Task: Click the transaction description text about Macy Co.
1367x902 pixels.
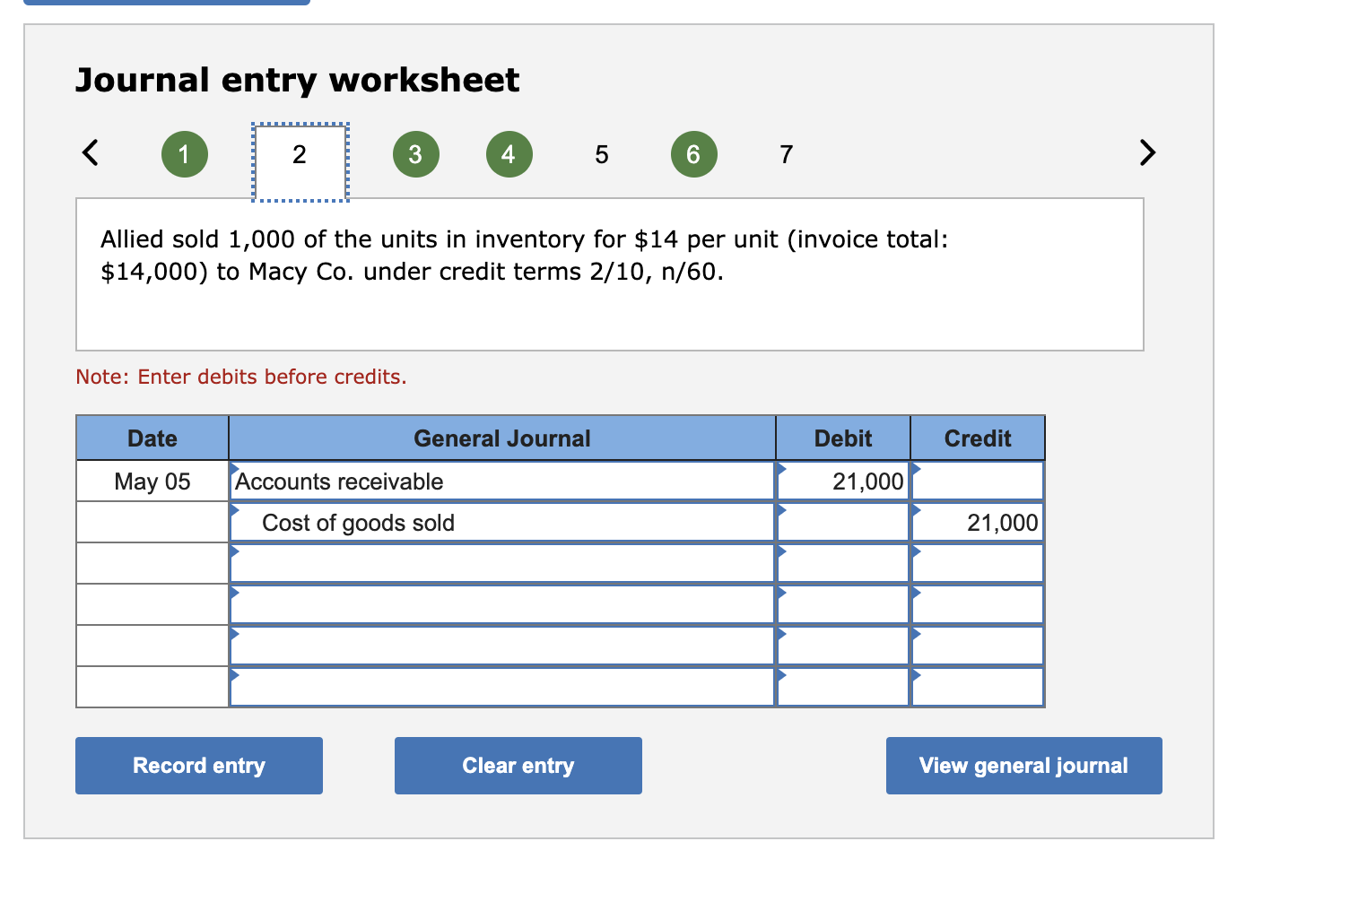Action: 525,256
